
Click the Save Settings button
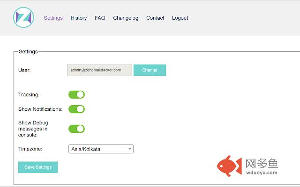tap(38, 167)
